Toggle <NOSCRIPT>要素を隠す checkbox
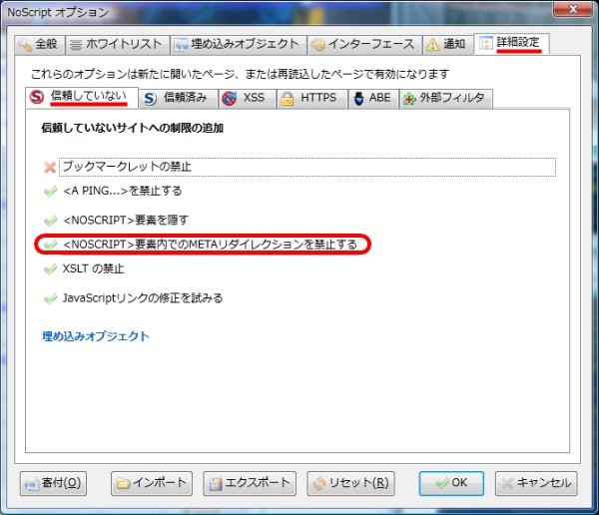599x515 pixels. click(50, 221)
